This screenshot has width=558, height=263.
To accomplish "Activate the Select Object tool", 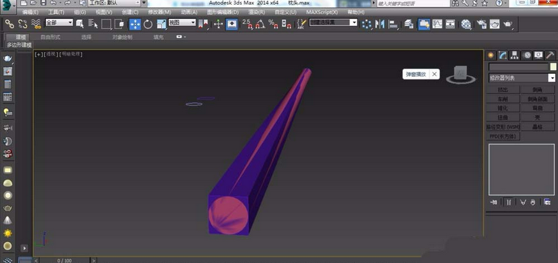I will coord(80,24).
